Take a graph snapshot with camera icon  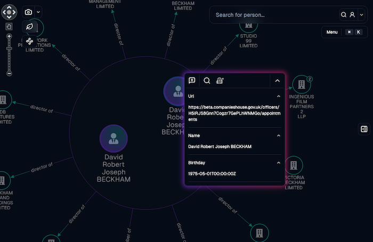pyautogui.click(x=28, y=12)
